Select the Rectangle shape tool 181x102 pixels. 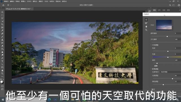(x=2, y=67)
